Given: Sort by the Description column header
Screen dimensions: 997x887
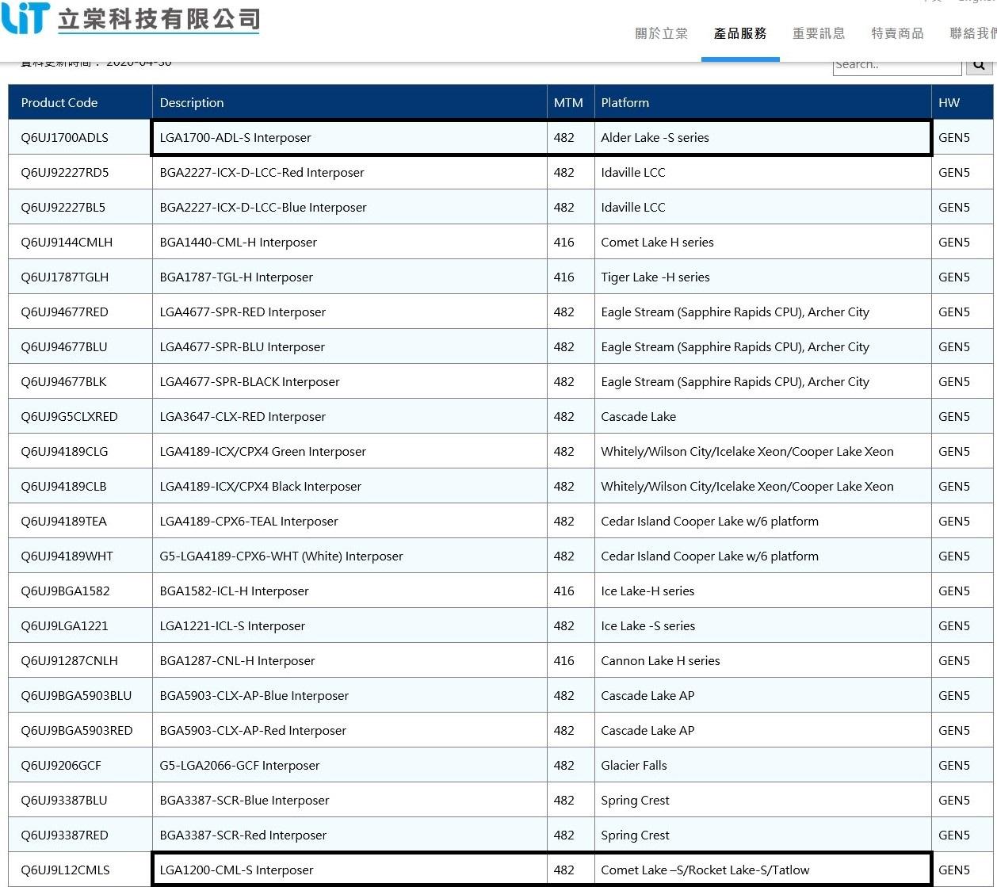Looking at the screenshot, I should (192, 102).
